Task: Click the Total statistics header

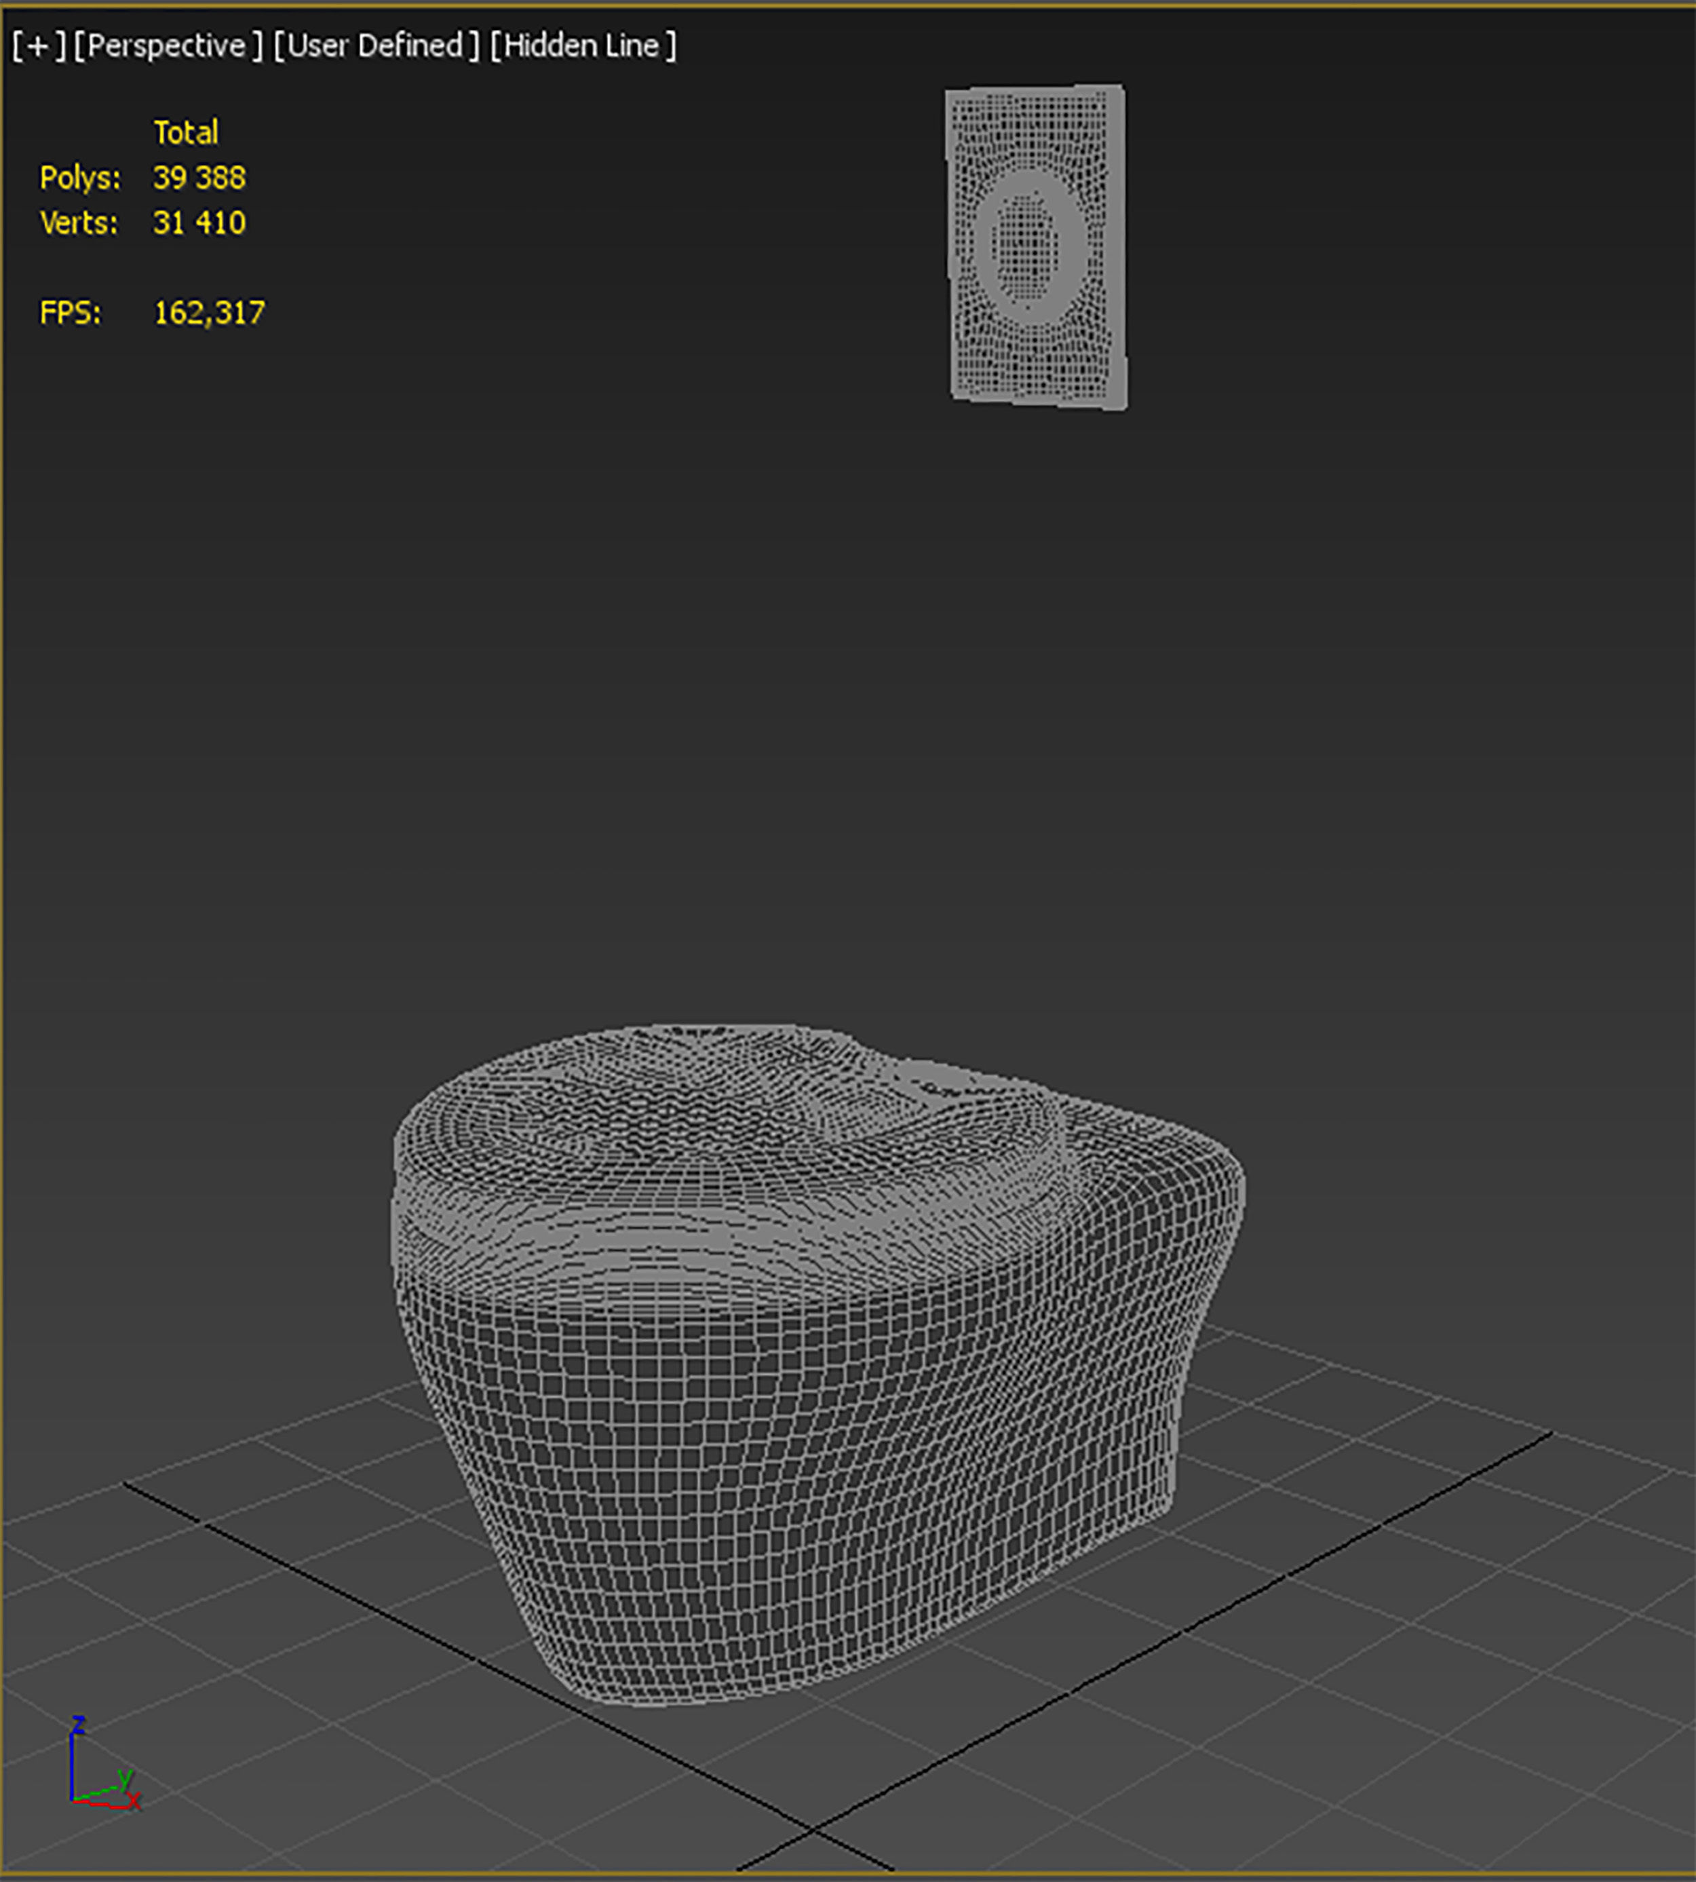Action: tap(187, 132)
